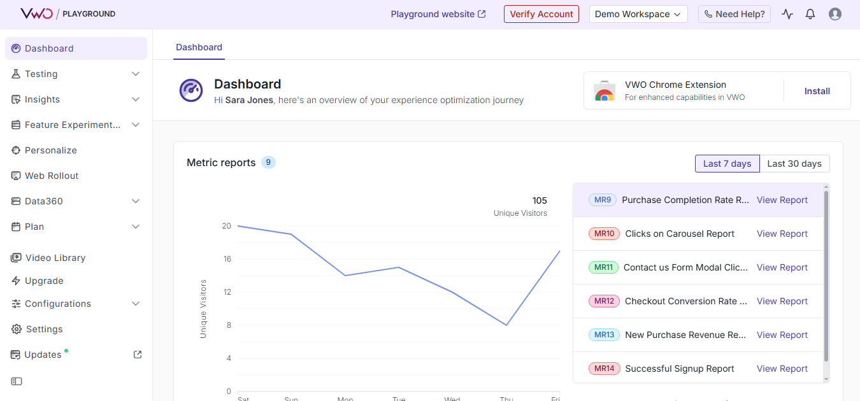Click the MR10 report badge

tap(604, 234)
